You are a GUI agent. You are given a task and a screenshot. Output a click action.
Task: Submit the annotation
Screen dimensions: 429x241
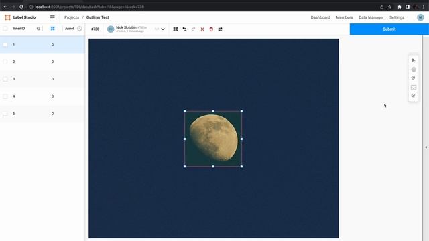pos(389,29)
